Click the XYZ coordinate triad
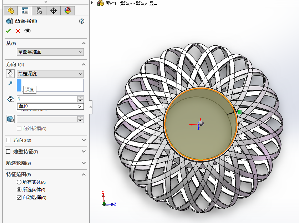 (x=109, y=199)
